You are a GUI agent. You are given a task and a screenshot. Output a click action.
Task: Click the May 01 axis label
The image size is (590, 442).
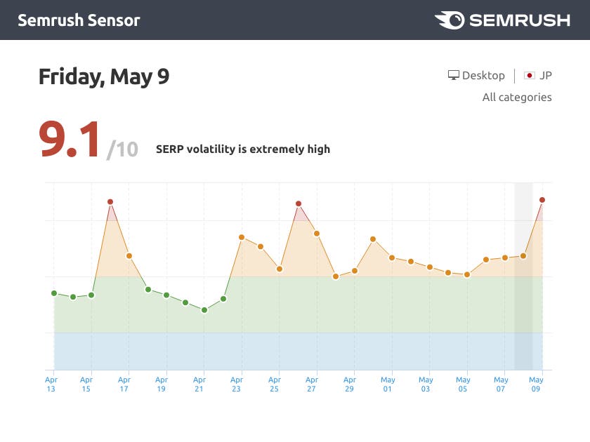coord(388,384)
